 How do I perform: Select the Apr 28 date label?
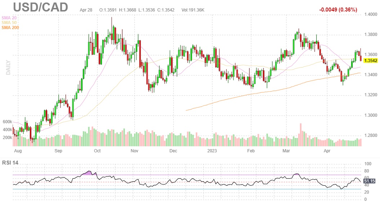tap(86, 10)
